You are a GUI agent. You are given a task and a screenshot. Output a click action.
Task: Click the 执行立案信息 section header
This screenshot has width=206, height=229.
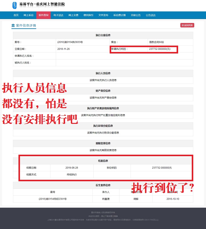(103, 35)
